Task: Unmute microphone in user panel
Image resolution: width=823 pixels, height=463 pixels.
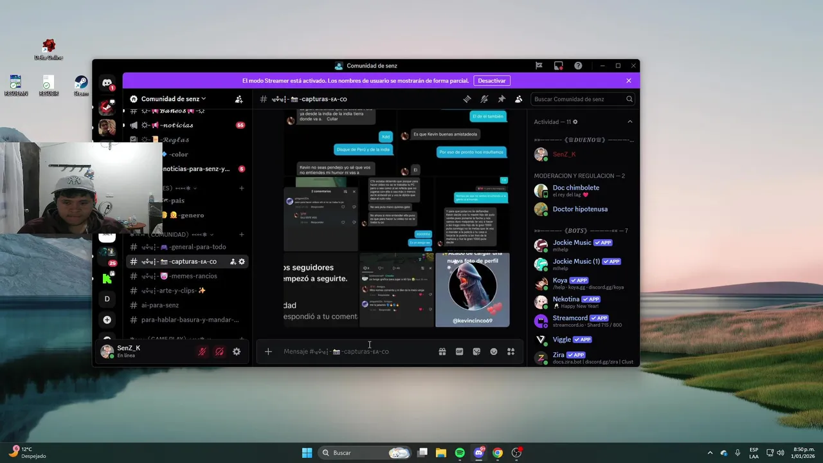Action: pos(202,352)
